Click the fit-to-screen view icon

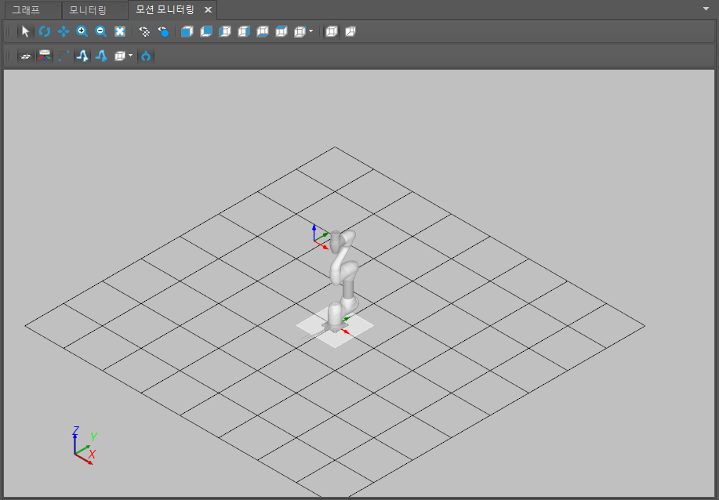[x=120, y=31]
